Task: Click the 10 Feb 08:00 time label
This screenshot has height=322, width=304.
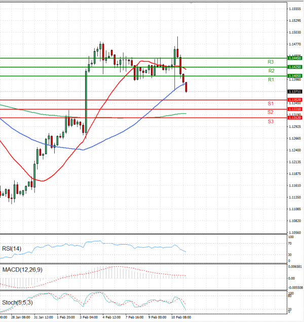Action: pyautogui.click(x=181, y=317)
